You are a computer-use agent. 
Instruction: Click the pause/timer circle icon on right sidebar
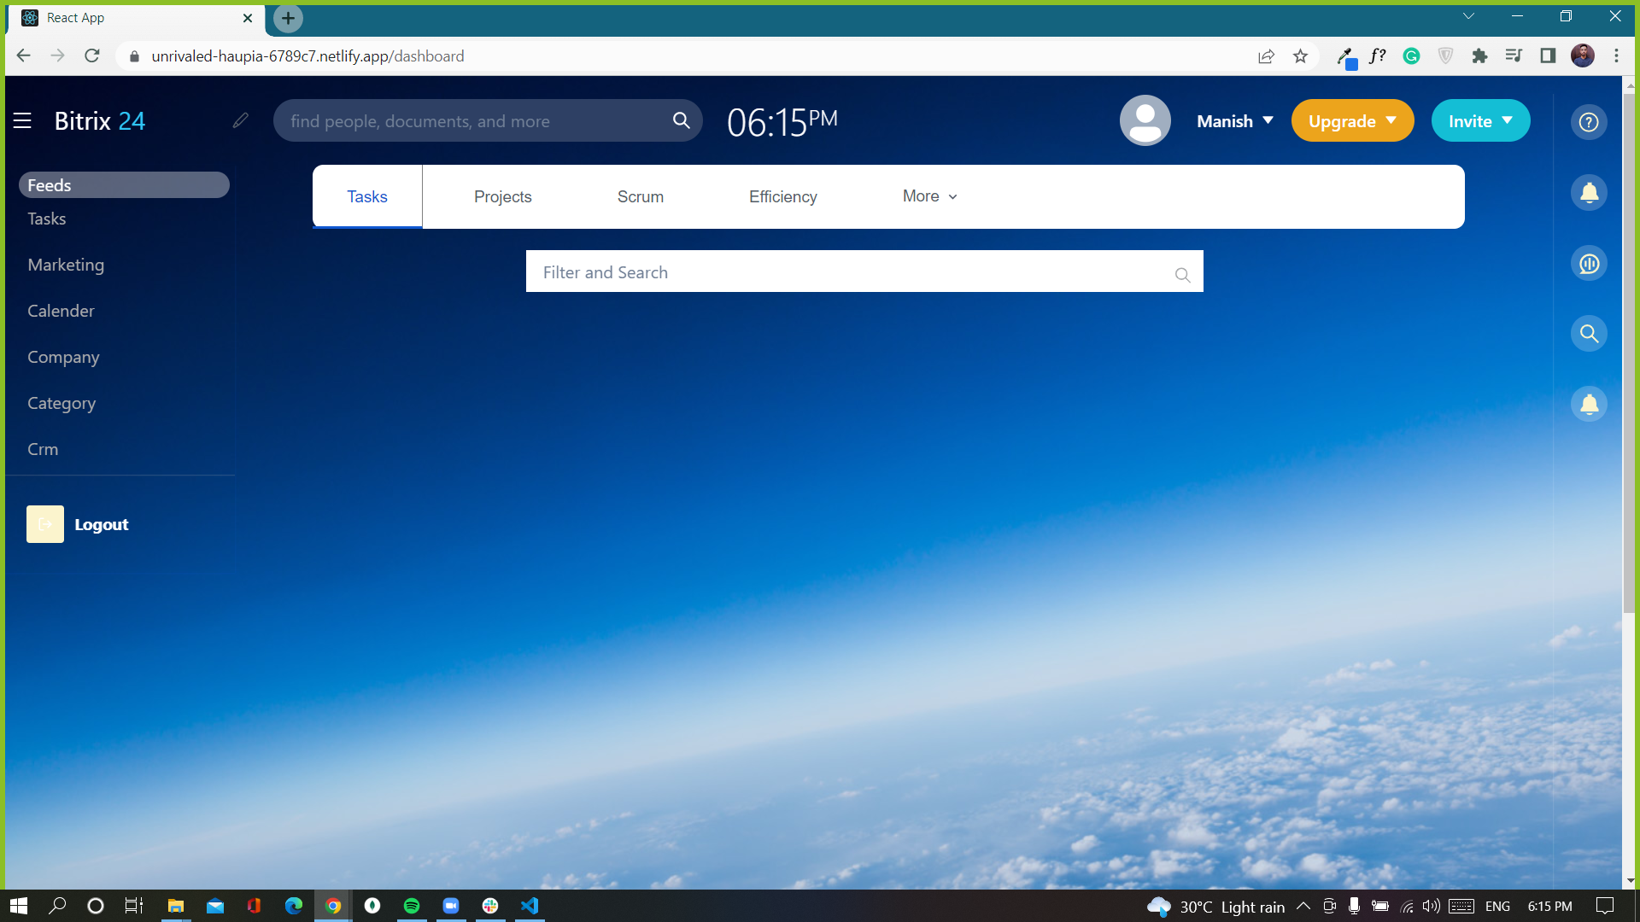(x=1589, y=264)
